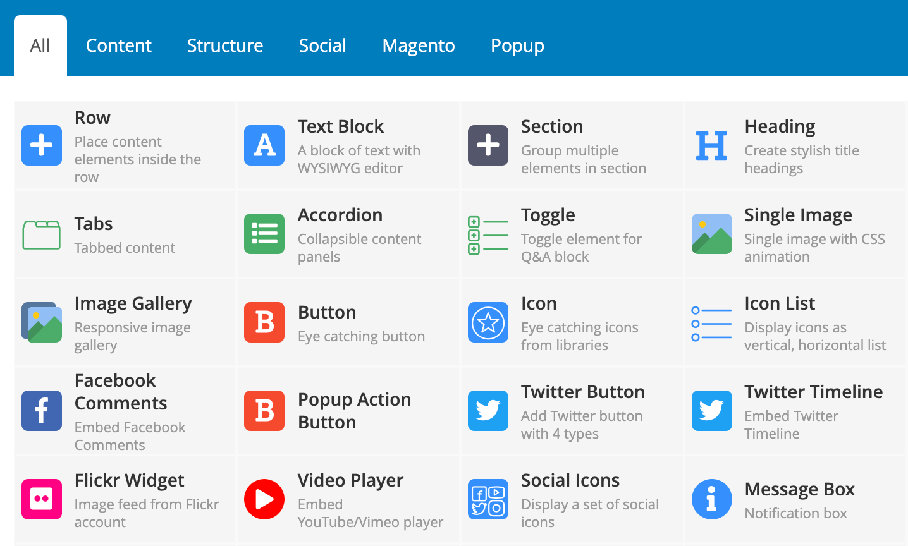Open the Social elements tab
Screen dimensions: 908x546
322,45
